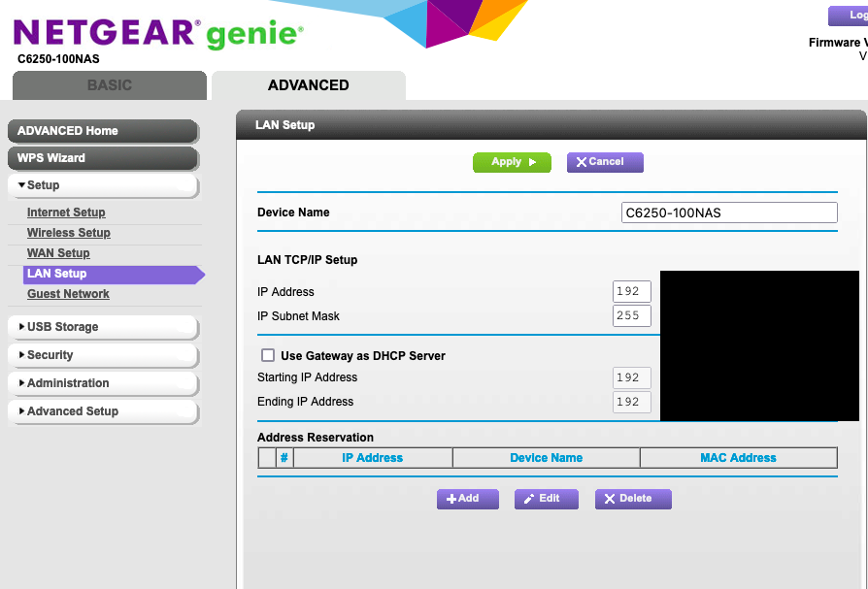This screenshot has width=868, height=589.
Task: Select the ADVANCED tab
Action: (309, 85)
